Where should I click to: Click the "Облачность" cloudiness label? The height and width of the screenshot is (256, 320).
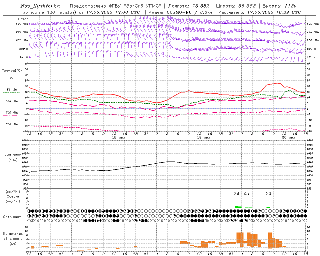tap(13, 217)
